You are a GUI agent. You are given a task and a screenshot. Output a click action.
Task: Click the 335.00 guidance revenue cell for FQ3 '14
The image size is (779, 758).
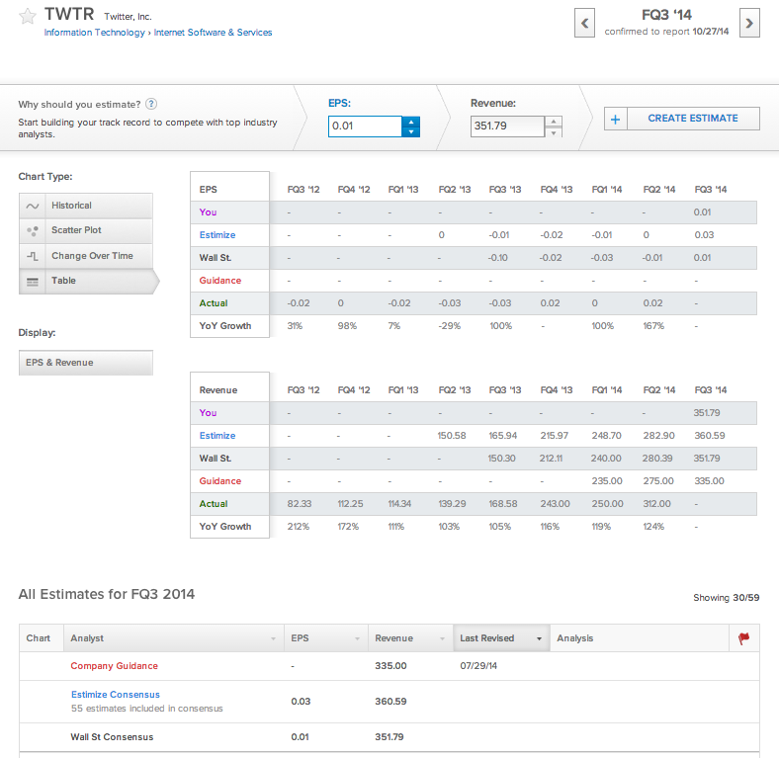(x=709, y=481)
